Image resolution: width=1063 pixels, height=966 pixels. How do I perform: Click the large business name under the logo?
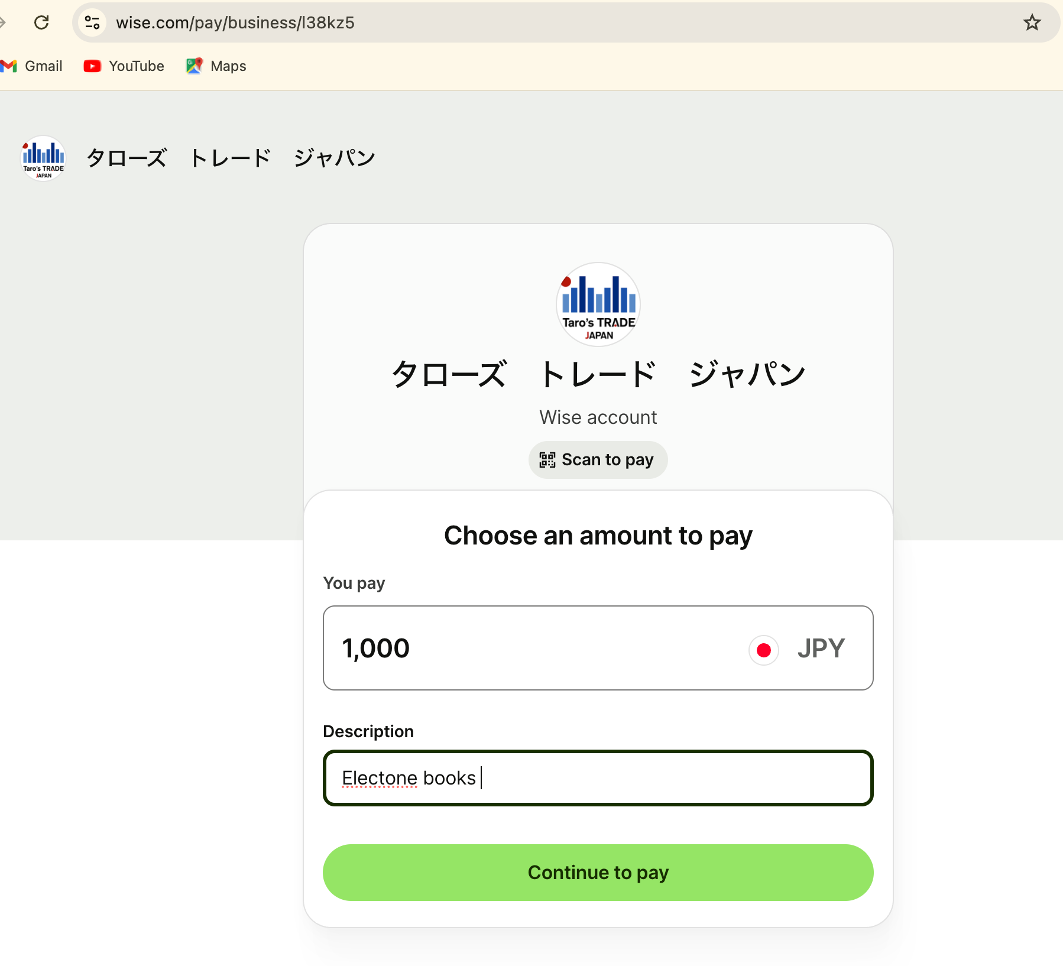pyautogui.click(x=598, y=375)
